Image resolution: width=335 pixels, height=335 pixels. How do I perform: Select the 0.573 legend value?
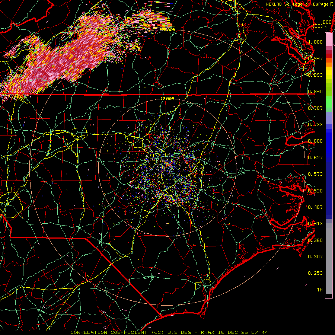pyautogui.click(x=315, y=174)
